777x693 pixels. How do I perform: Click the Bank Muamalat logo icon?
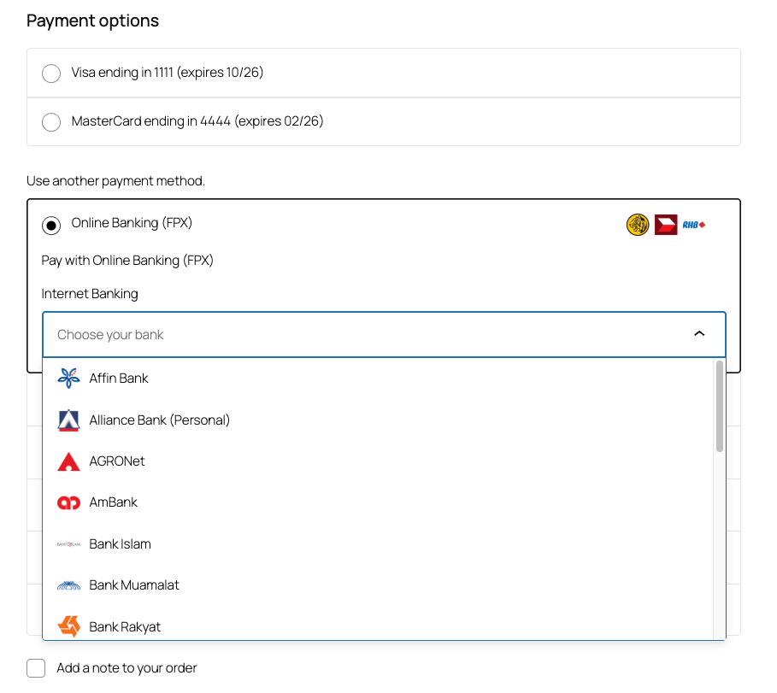pos(68,585)
